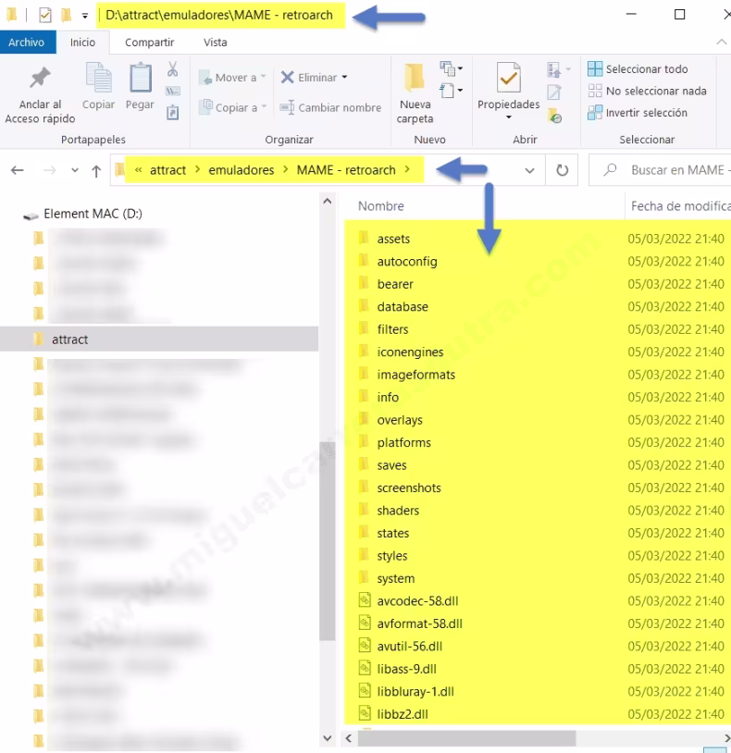The height and width of the screenshot is (753, 731).
Task: Select the shaders folder row
Action: coord(538,510)
